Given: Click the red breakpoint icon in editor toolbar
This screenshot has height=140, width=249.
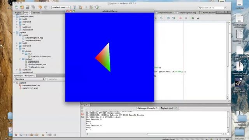Looking at the screenshot, I should (x=181, y=18).
